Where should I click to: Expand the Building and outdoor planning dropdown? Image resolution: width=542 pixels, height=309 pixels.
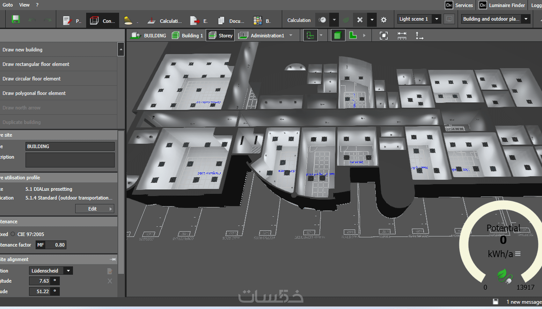pyautogui.click(x=526, y=19)
